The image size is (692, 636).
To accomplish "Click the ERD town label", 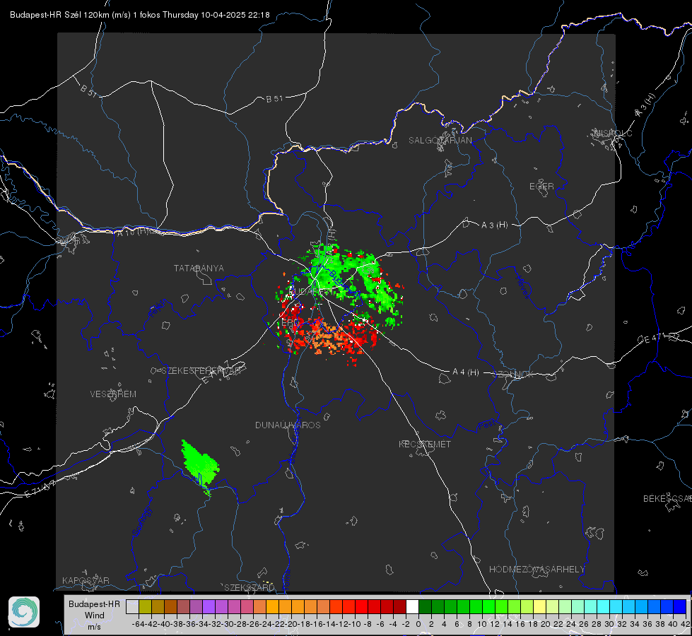I will click(x=289, y=323).
